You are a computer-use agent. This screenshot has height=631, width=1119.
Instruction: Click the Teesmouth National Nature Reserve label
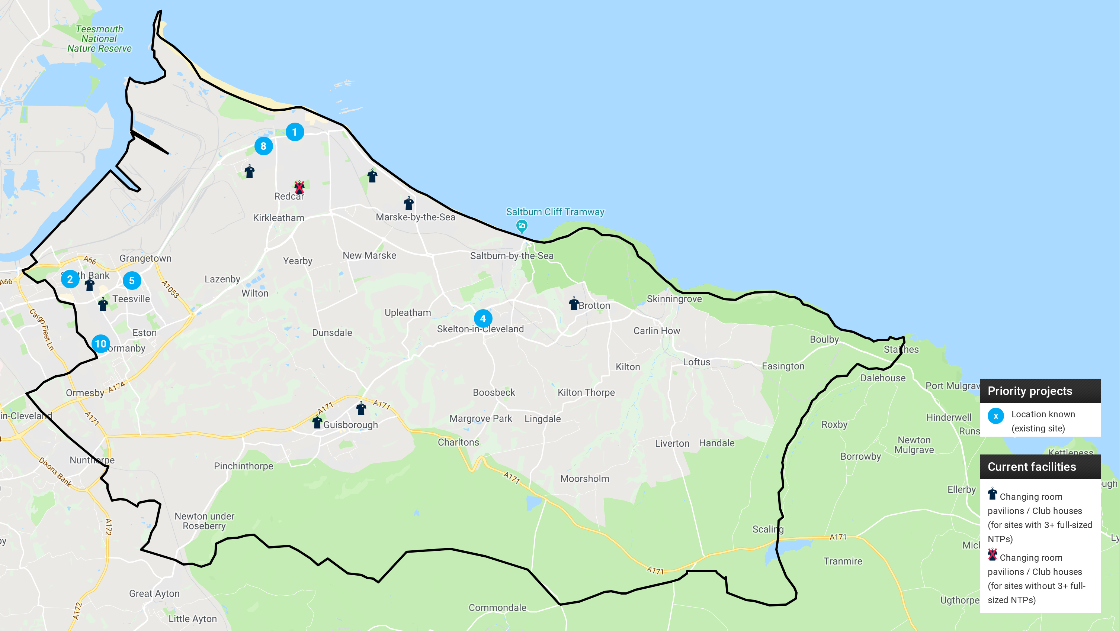point(99,39)
